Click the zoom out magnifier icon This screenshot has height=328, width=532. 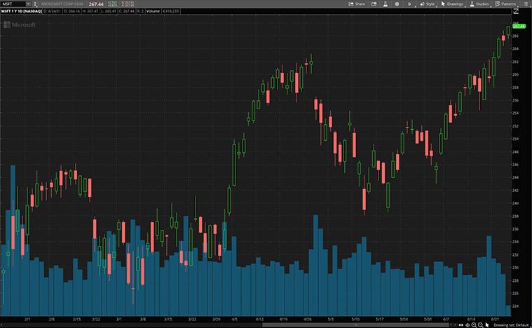(480, 325)
